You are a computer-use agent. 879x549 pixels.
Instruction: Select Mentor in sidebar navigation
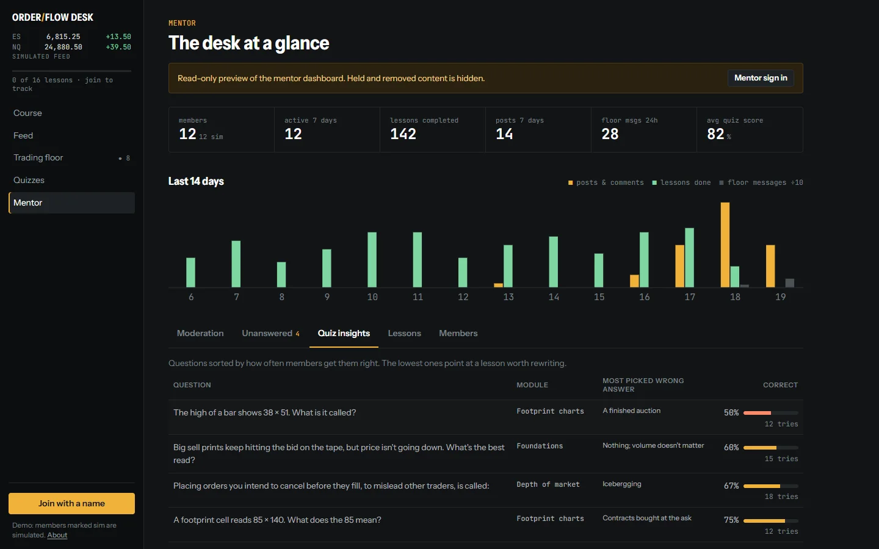click(71, 203)
